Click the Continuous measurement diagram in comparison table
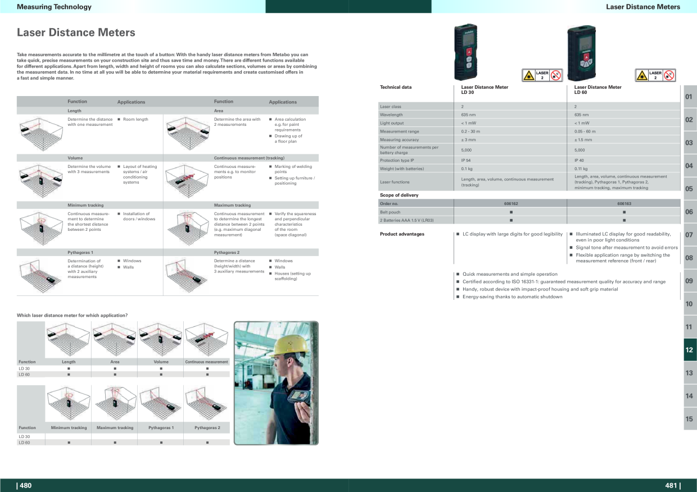The image size is (697, 492). (x=206, y=339)
